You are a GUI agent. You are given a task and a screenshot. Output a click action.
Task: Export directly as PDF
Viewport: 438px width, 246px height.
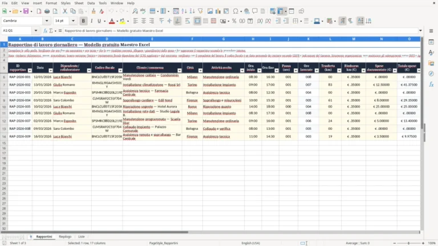[39, 11]
